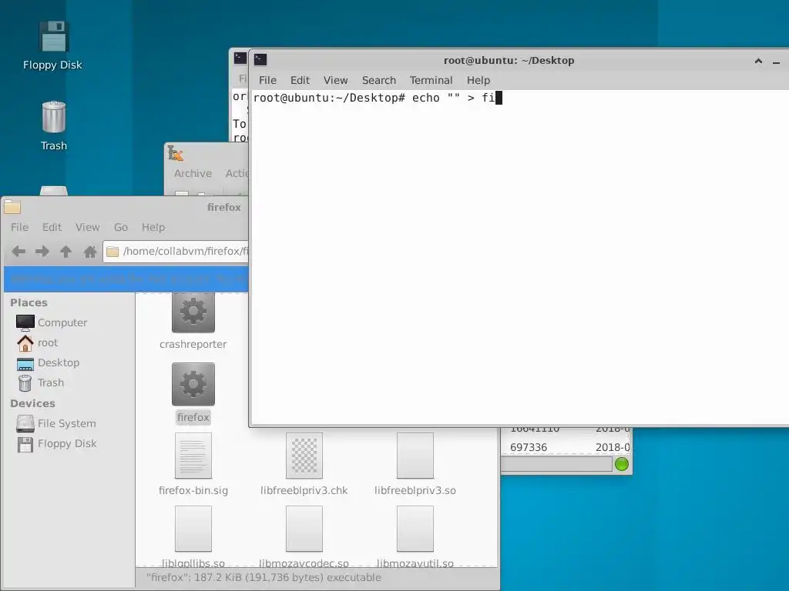Select the firefox executable icon
The image size is (789, 591).
point(193,384)
